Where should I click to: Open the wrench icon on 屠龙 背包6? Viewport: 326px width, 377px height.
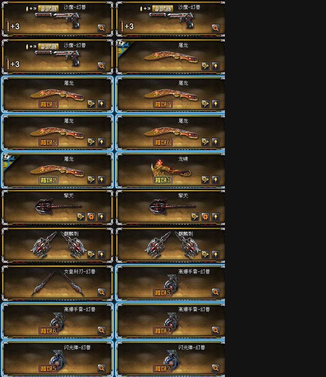(x=205, y=142)
